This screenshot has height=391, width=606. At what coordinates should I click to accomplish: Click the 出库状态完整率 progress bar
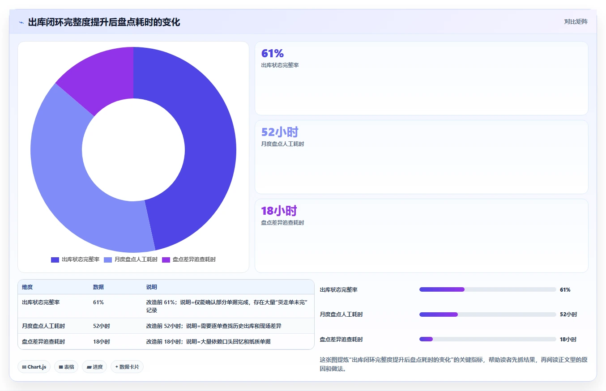(488, 289)
